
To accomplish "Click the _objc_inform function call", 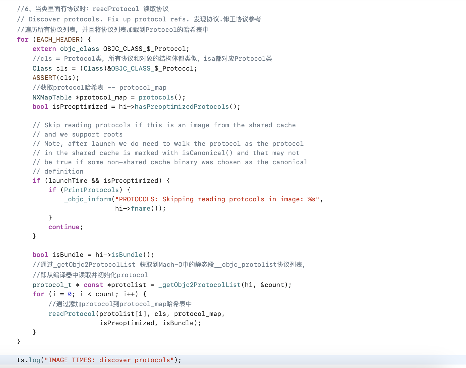I will point(88,199).
